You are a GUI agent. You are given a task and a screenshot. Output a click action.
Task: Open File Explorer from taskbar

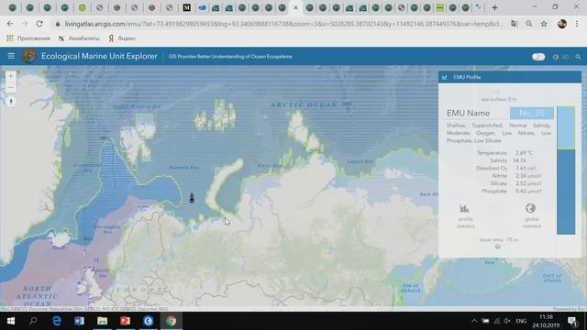[102, 321]
